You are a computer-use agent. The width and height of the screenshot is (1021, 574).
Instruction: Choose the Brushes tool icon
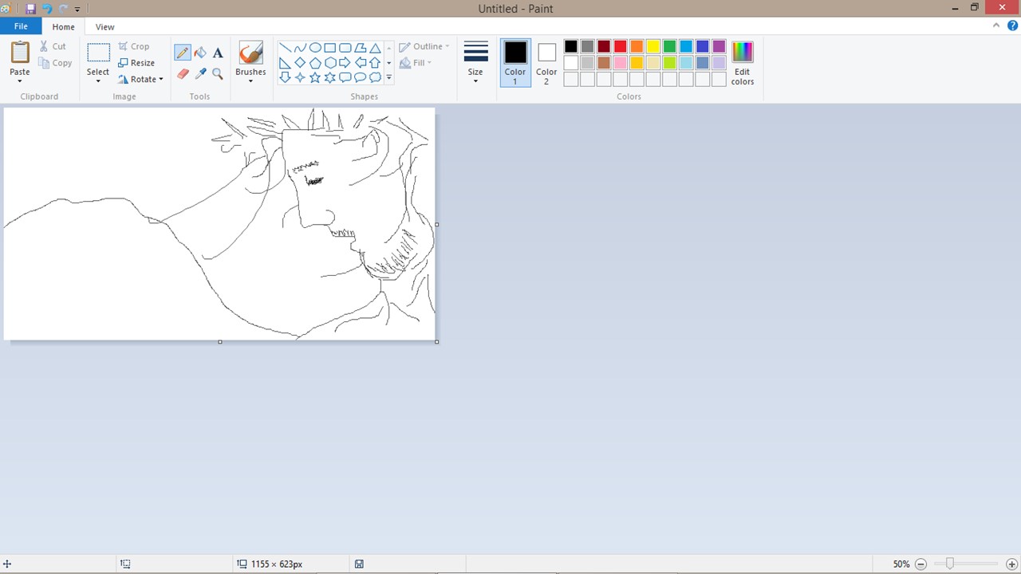(x=250, y=53)
